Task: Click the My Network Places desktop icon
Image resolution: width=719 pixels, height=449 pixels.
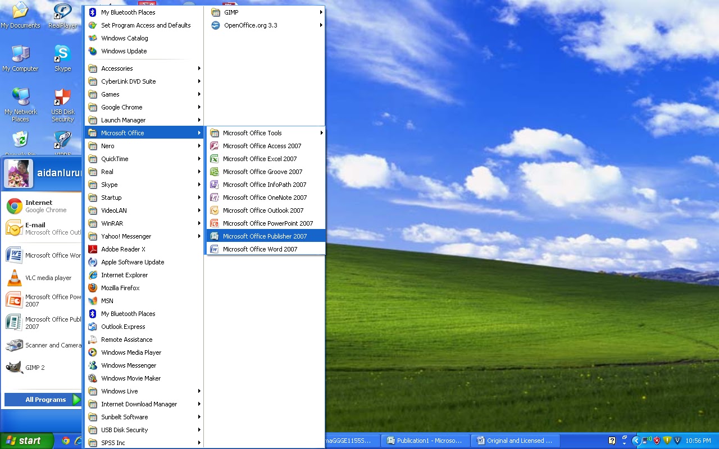Action: (20, 105)
